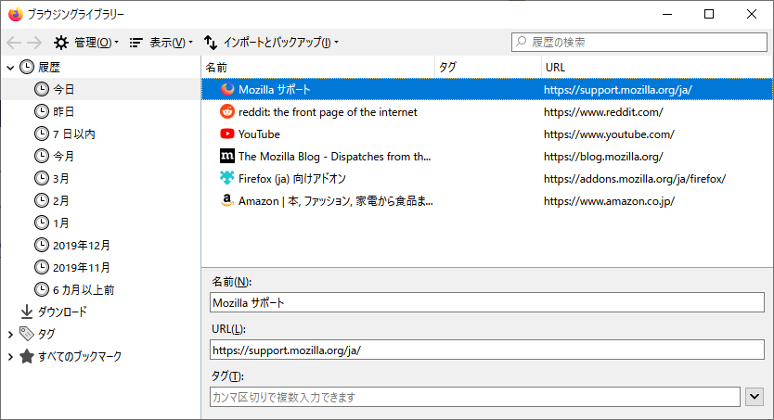Screen dimensions: 774x420
Task: Sort by URL column header
Action: (x=657, y=67)
